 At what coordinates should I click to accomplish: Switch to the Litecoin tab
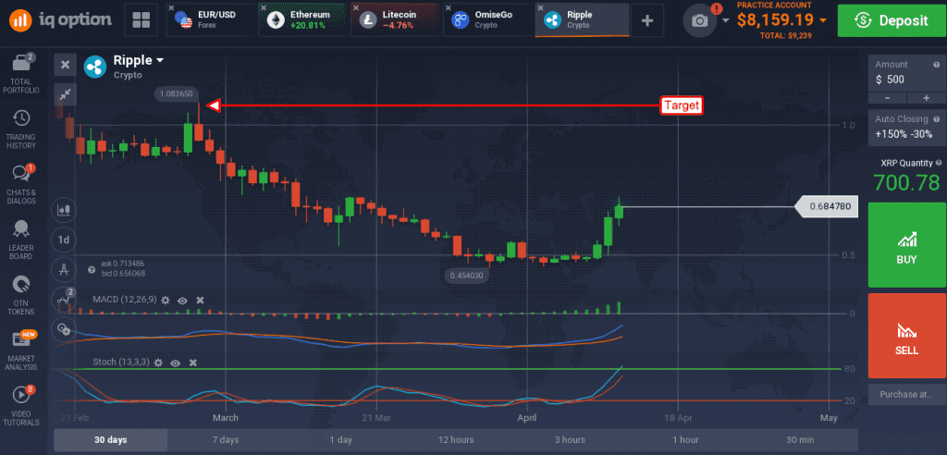(396, 20)
